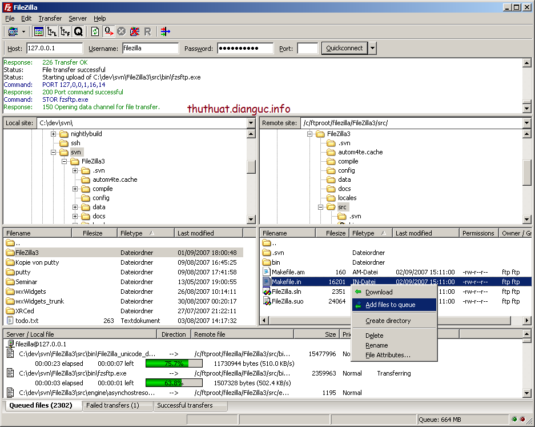Open the Site Manager icon
This screenshot has width=535, height=427.
pos(13,32)
